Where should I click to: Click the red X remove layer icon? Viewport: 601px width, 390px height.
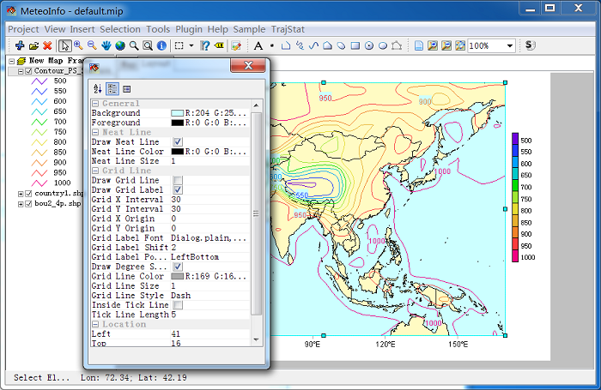(47, 45)
